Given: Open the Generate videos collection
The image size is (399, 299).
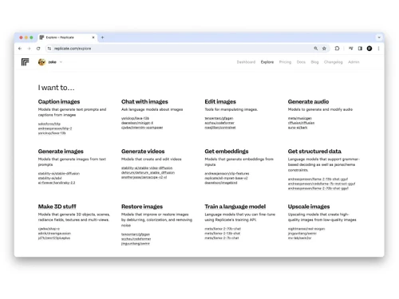Looking at the screenshot, I should tap(143, 151).
